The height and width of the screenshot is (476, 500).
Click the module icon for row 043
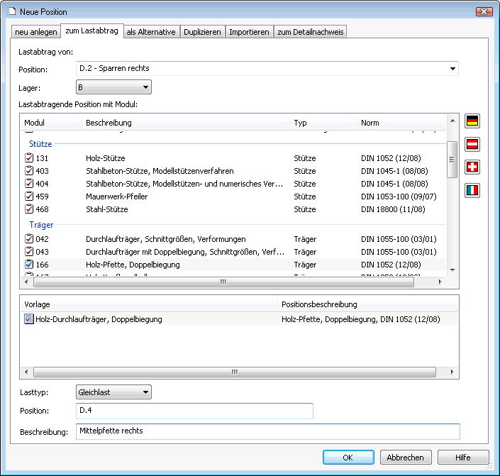pos(29,251)
